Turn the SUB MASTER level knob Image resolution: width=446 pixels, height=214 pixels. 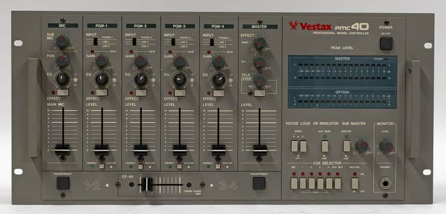(361, 146)
